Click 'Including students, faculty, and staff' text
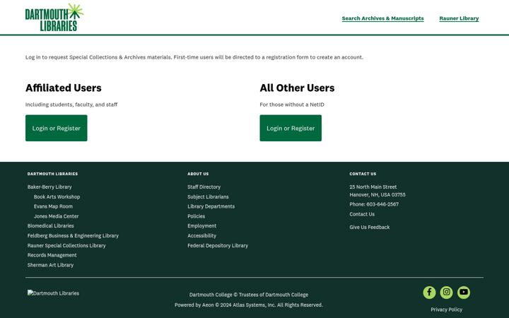 tap(71, 105)
